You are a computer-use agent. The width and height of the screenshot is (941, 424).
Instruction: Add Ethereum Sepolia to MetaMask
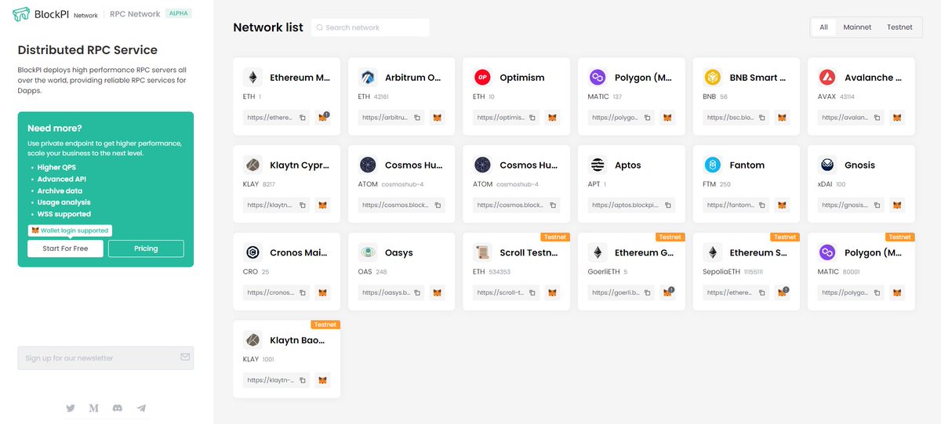(782, 292)
